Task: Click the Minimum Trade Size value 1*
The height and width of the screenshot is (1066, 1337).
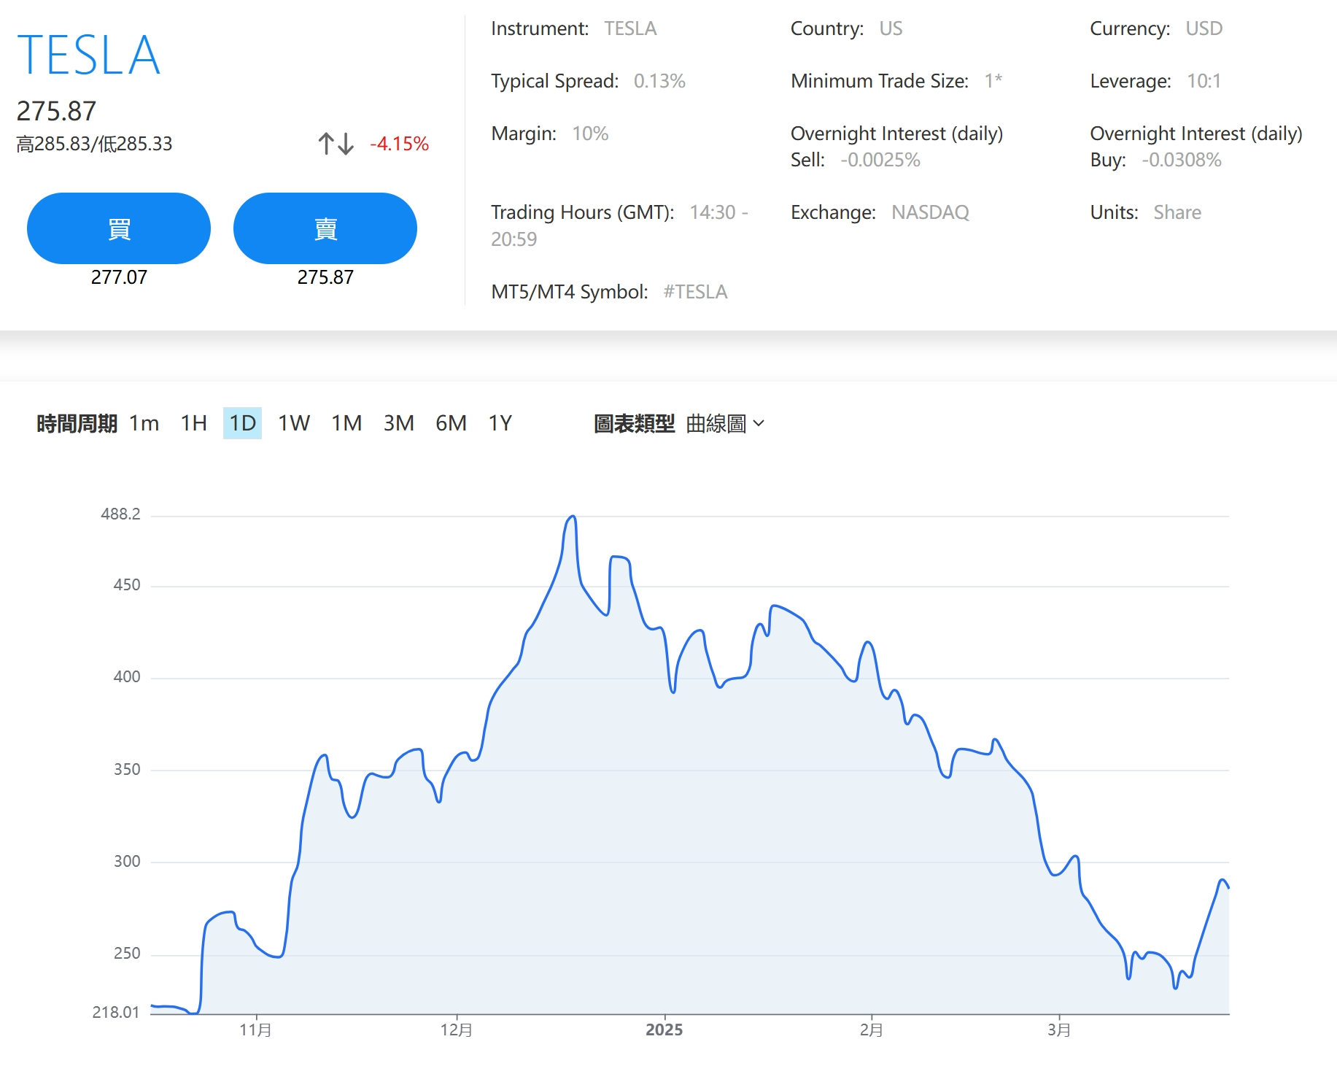Action: [993, 81]
